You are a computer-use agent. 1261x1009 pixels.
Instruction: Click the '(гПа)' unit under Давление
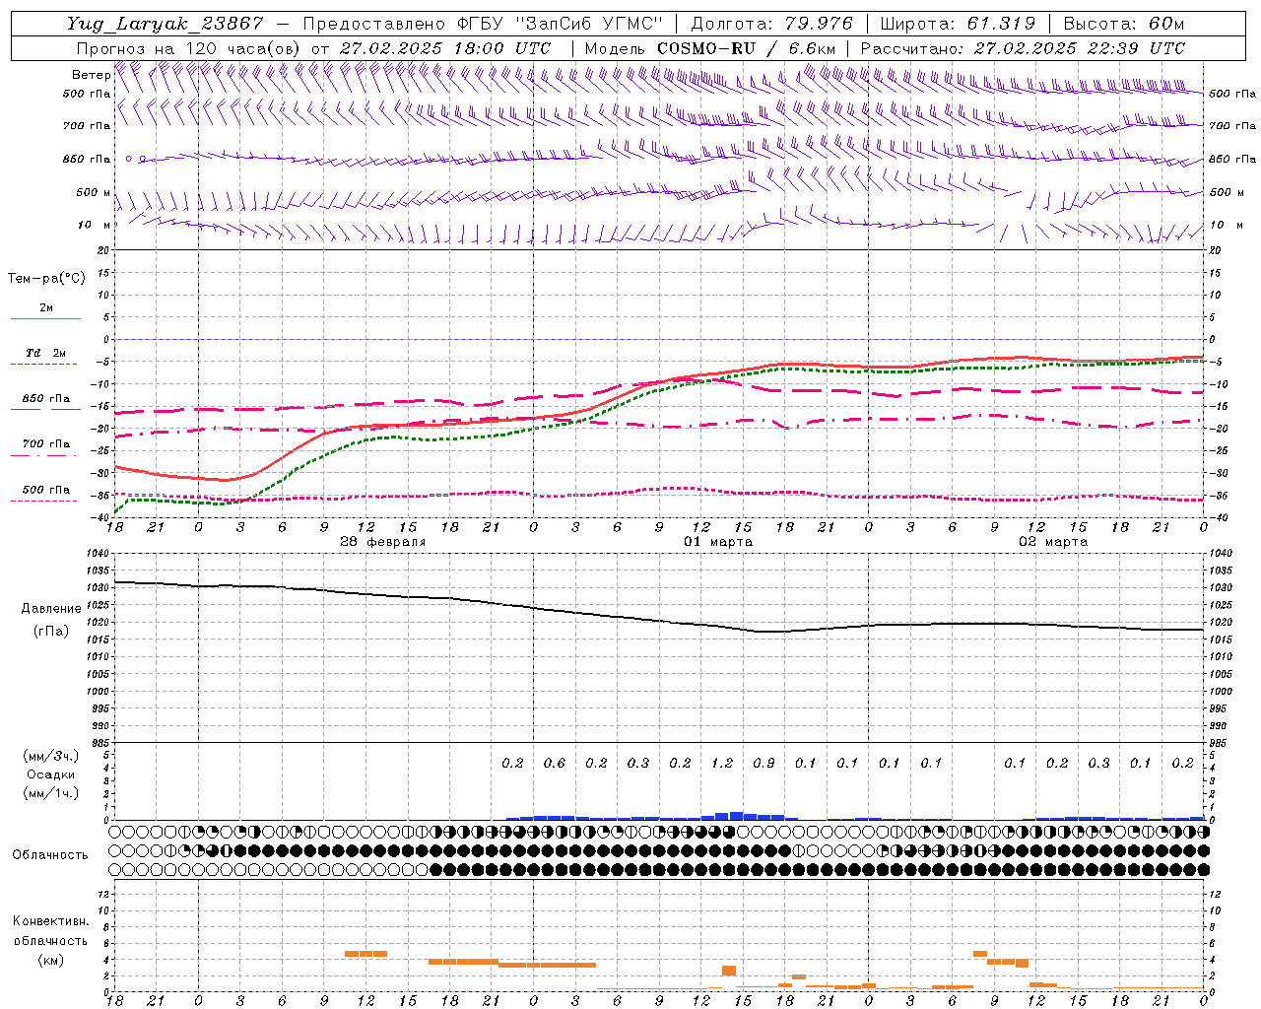click(x=51, y=631)
